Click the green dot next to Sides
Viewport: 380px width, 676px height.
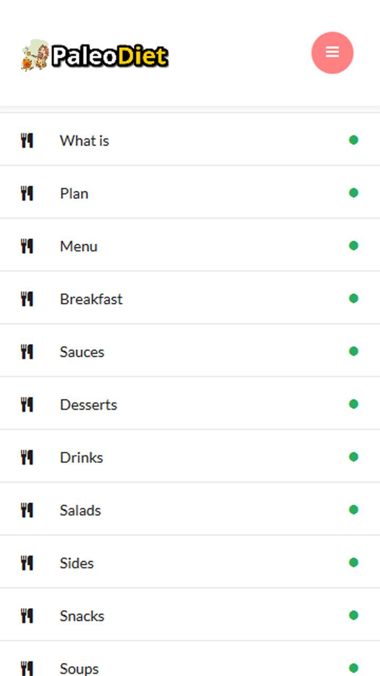354,562
